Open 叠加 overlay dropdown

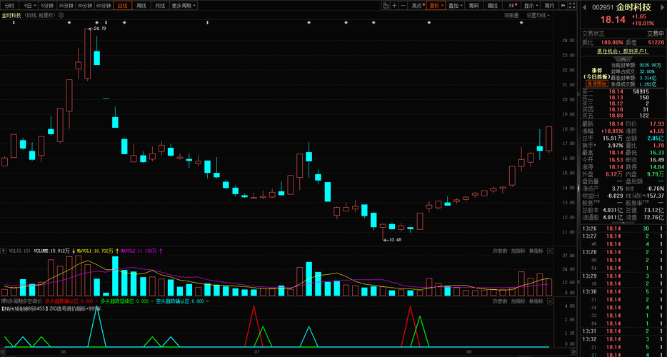pyautogui.click(x=456, y=6)
